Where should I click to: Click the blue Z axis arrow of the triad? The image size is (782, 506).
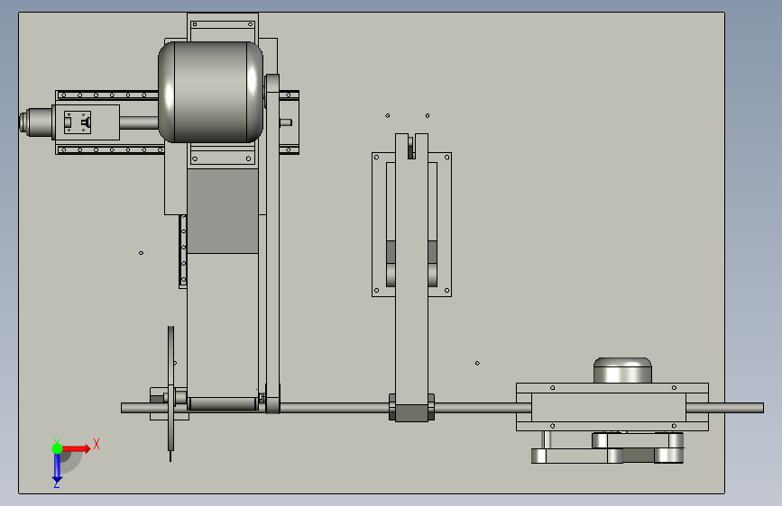point(57,469)
